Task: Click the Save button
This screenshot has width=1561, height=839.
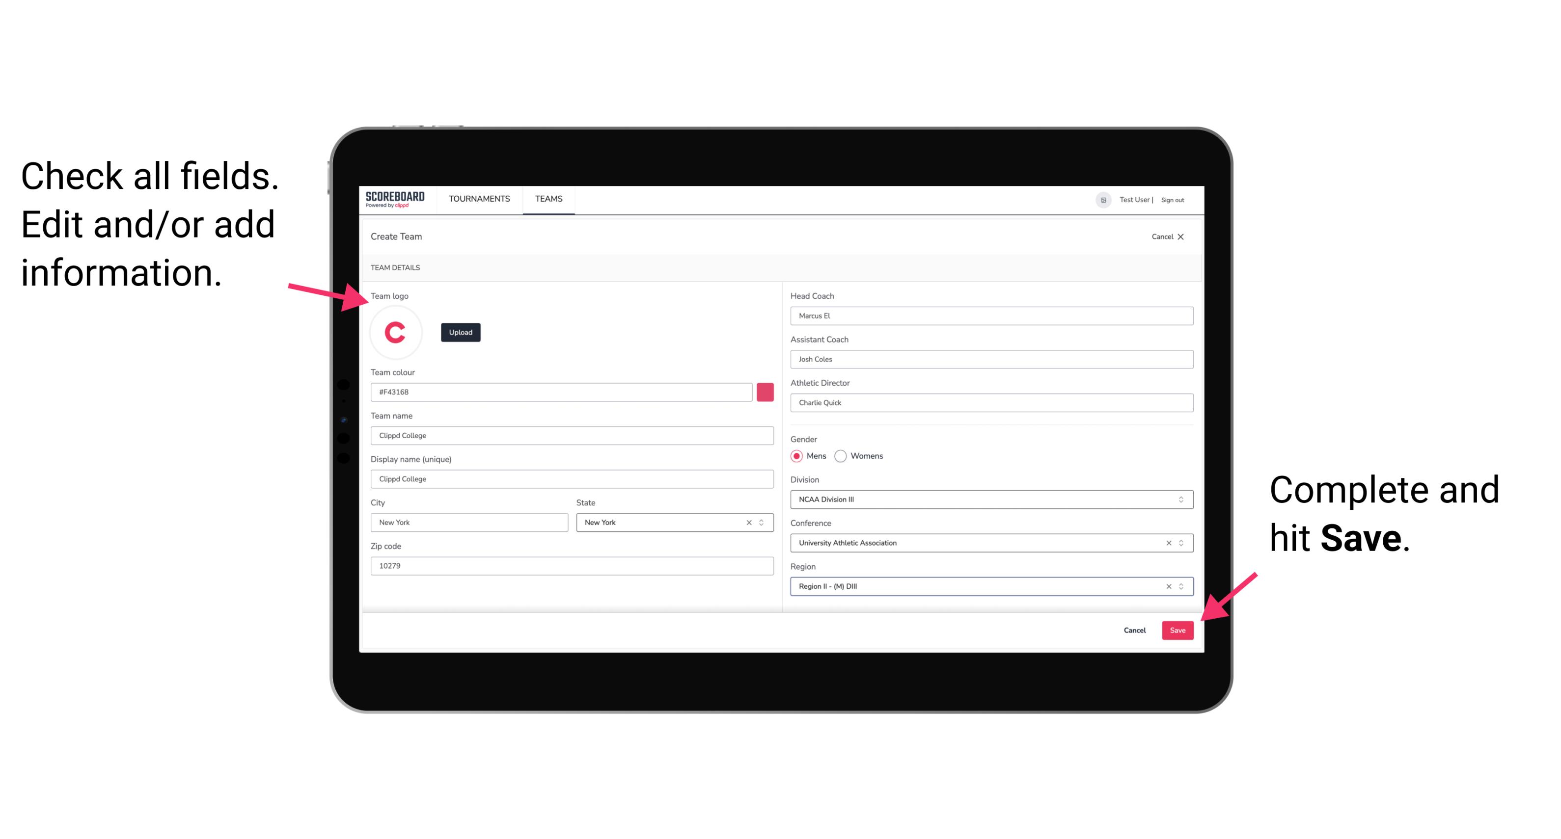Action: (1178, 628)
